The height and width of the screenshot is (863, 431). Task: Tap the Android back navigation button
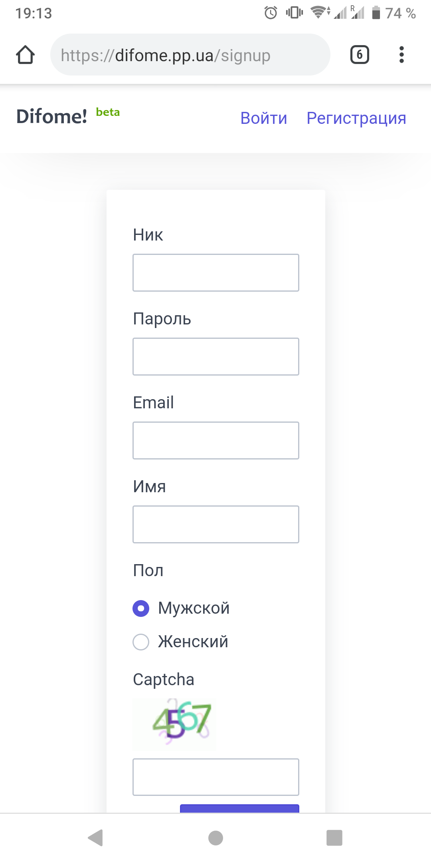(x=96, y=838)
